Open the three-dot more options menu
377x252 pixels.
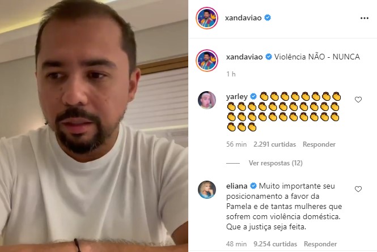pyautogui.click(x=365, y=18)
